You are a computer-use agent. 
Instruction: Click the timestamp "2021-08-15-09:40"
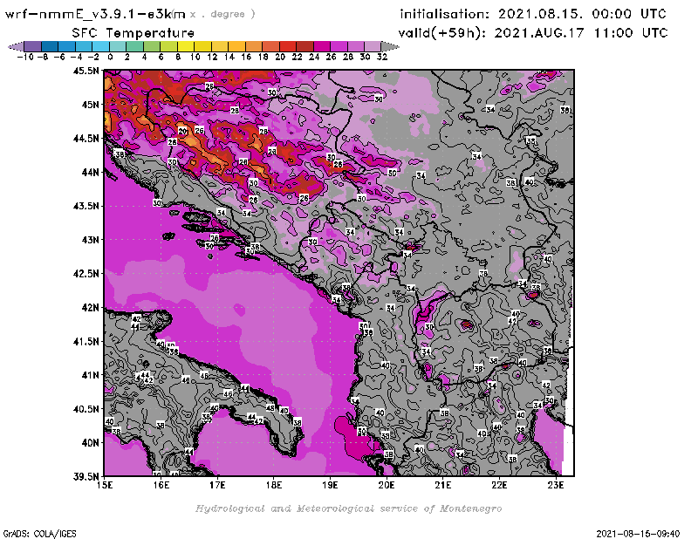pos(638,534)
